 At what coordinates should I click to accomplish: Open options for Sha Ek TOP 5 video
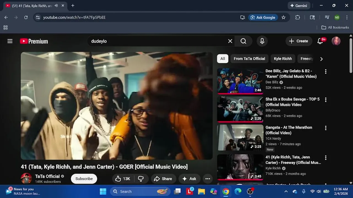(326, 100)
